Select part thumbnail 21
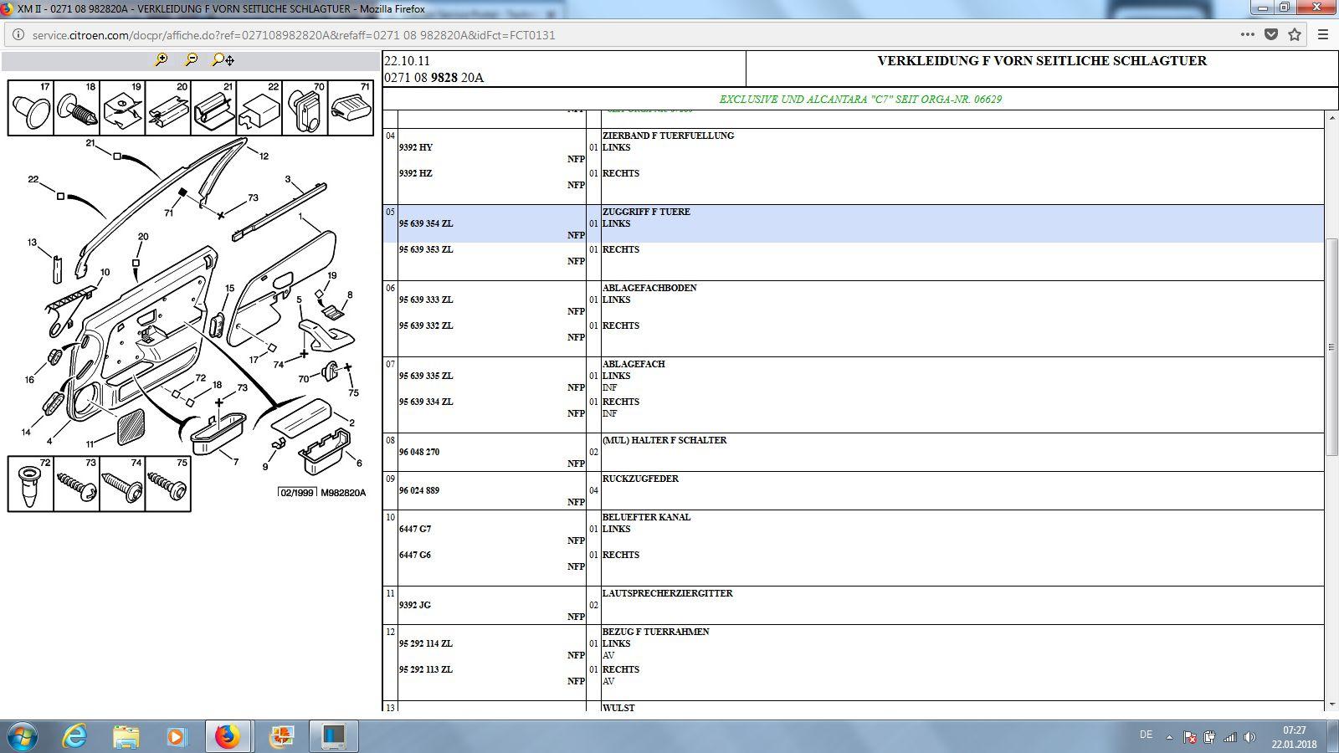The width and height of the screenshot is (1339, 753). [x=214, y=108]
